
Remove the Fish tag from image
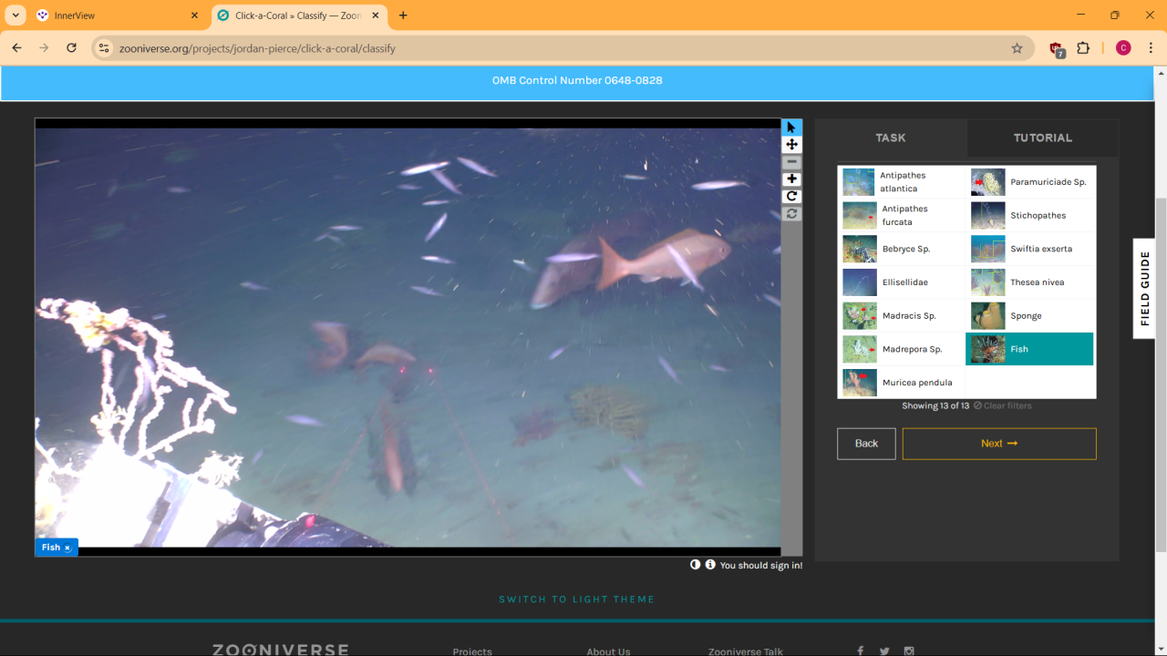(x=67, y=548)
